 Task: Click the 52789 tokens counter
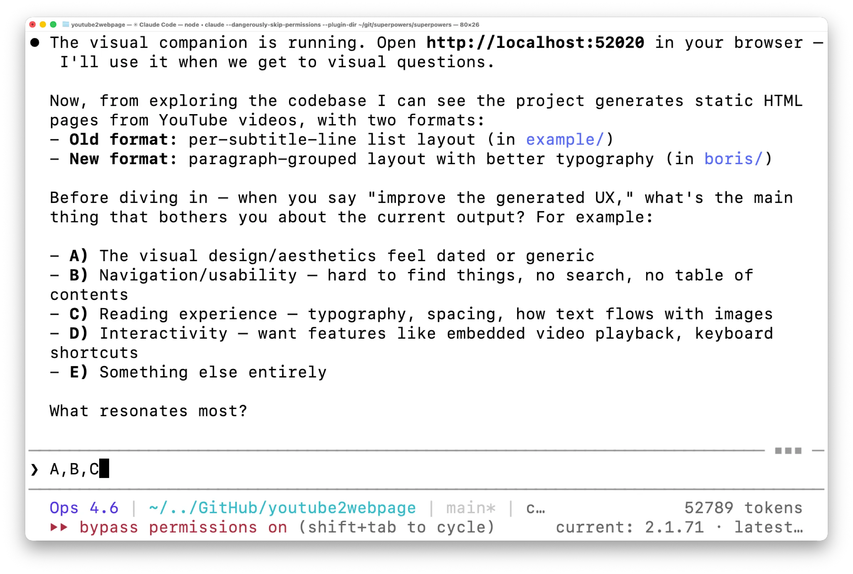tap(743, 508)
